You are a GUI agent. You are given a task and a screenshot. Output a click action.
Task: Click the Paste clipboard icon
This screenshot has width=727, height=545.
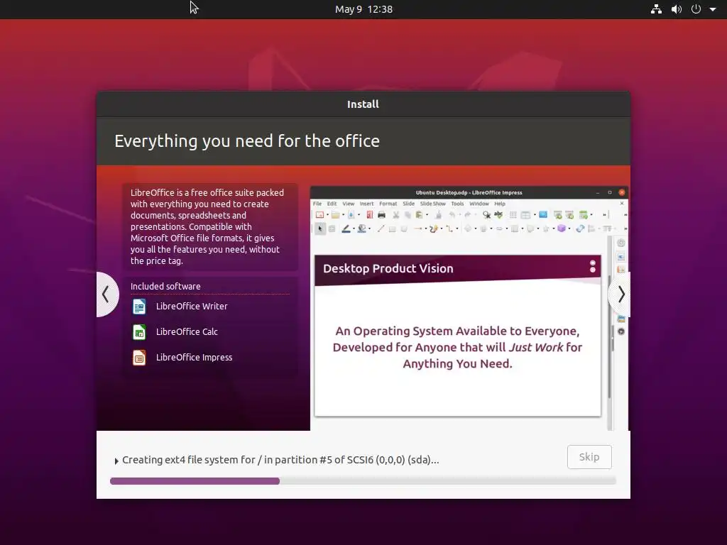[x=419, y=214]
